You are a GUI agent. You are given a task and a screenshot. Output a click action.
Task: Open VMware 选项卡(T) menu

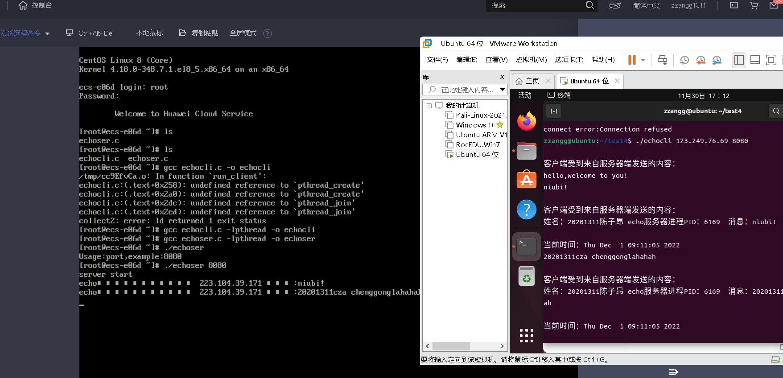pos(569,60)
